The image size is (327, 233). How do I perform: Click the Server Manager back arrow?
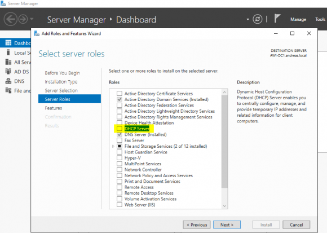[x=10, y=19]
